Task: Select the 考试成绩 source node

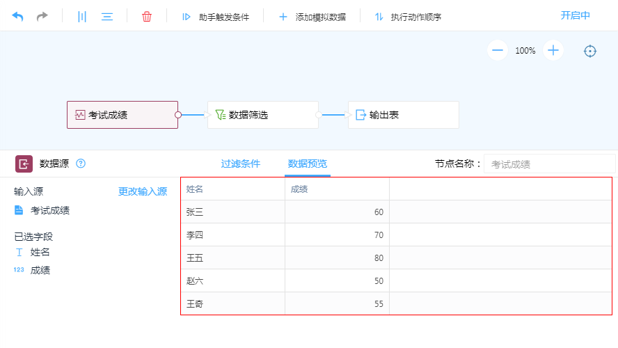Action: 122,115
